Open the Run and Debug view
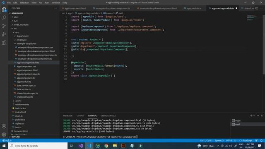 coord(4,34)
